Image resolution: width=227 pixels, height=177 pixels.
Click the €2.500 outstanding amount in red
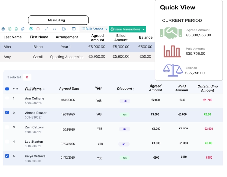(209, 129)
